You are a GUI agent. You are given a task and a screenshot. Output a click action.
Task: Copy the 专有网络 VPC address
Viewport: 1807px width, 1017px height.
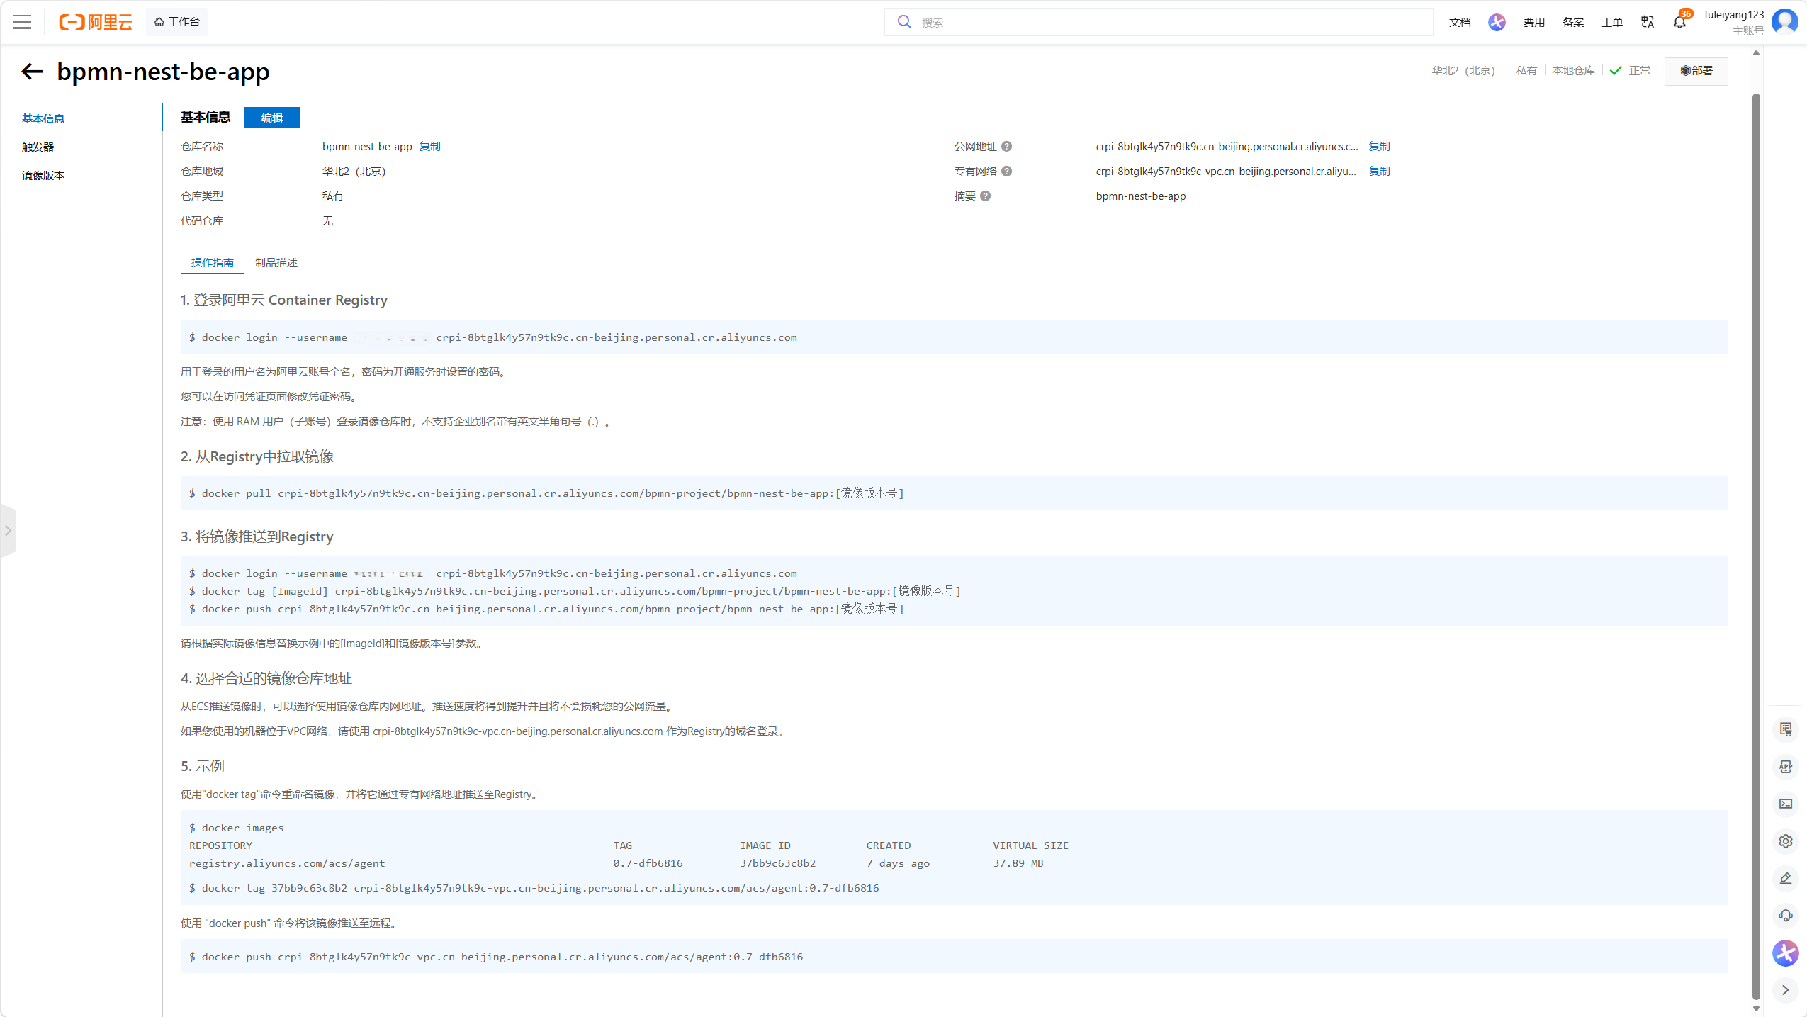[1379, 171]
